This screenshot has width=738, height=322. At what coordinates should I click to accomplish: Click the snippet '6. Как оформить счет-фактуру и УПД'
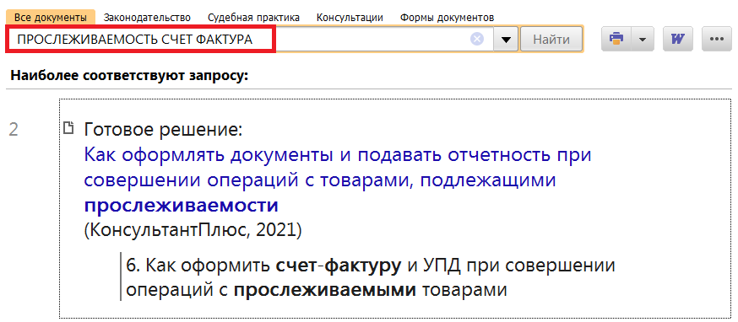370,278
